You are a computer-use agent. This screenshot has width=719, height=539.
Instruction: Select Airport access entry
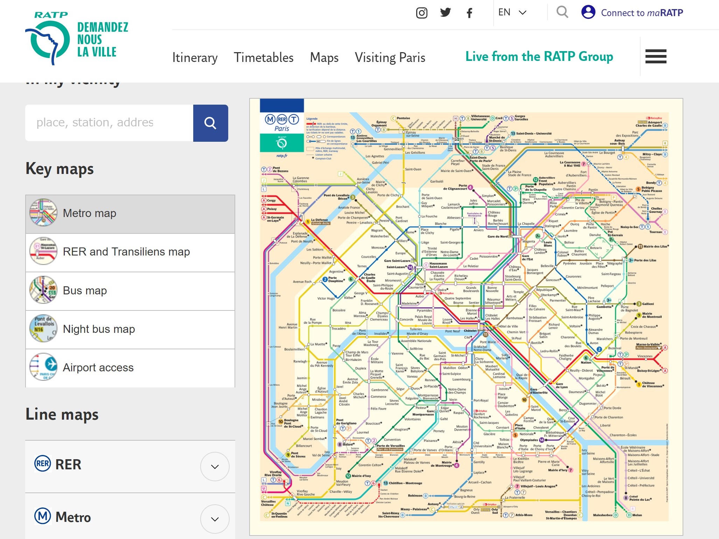point(130,368)
